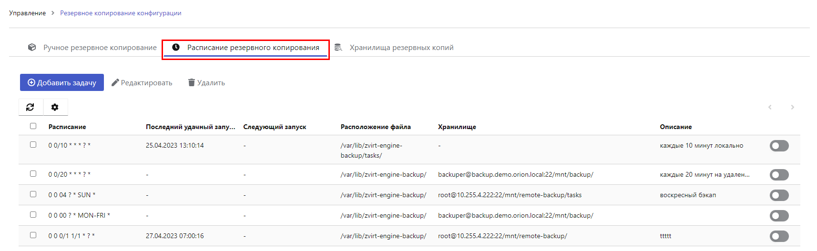Click Удалить button
The width and height of the screenshot is (817, 251).
click(x=206, y=83)
